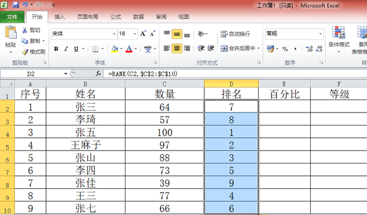Select column C header
The width and height of the screenshot is (367, 215).
(165, 84)
